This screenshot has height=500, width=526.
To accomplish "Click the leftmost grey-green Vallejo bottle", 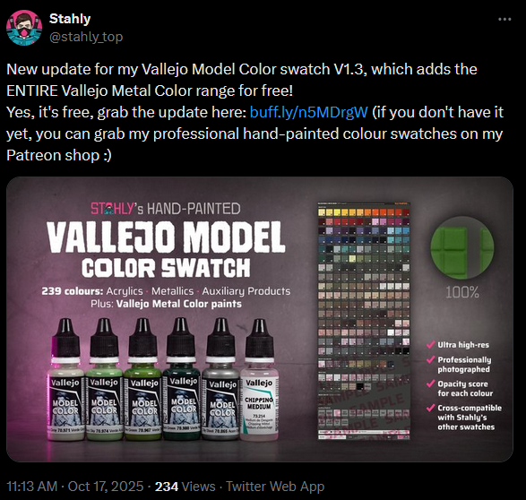I will (x=65, y=379).
